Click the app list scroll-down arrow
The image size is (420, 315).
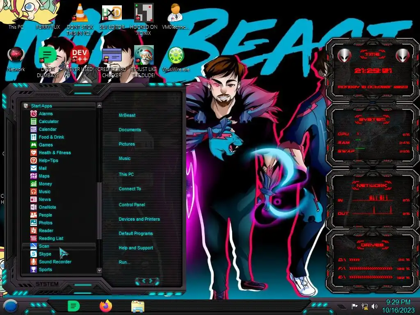coord(99,271)
